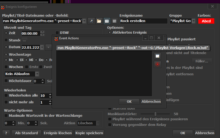Open the Gruppe dropdown
The height and width of the screenshot is (138, 220).
[194, 21]
